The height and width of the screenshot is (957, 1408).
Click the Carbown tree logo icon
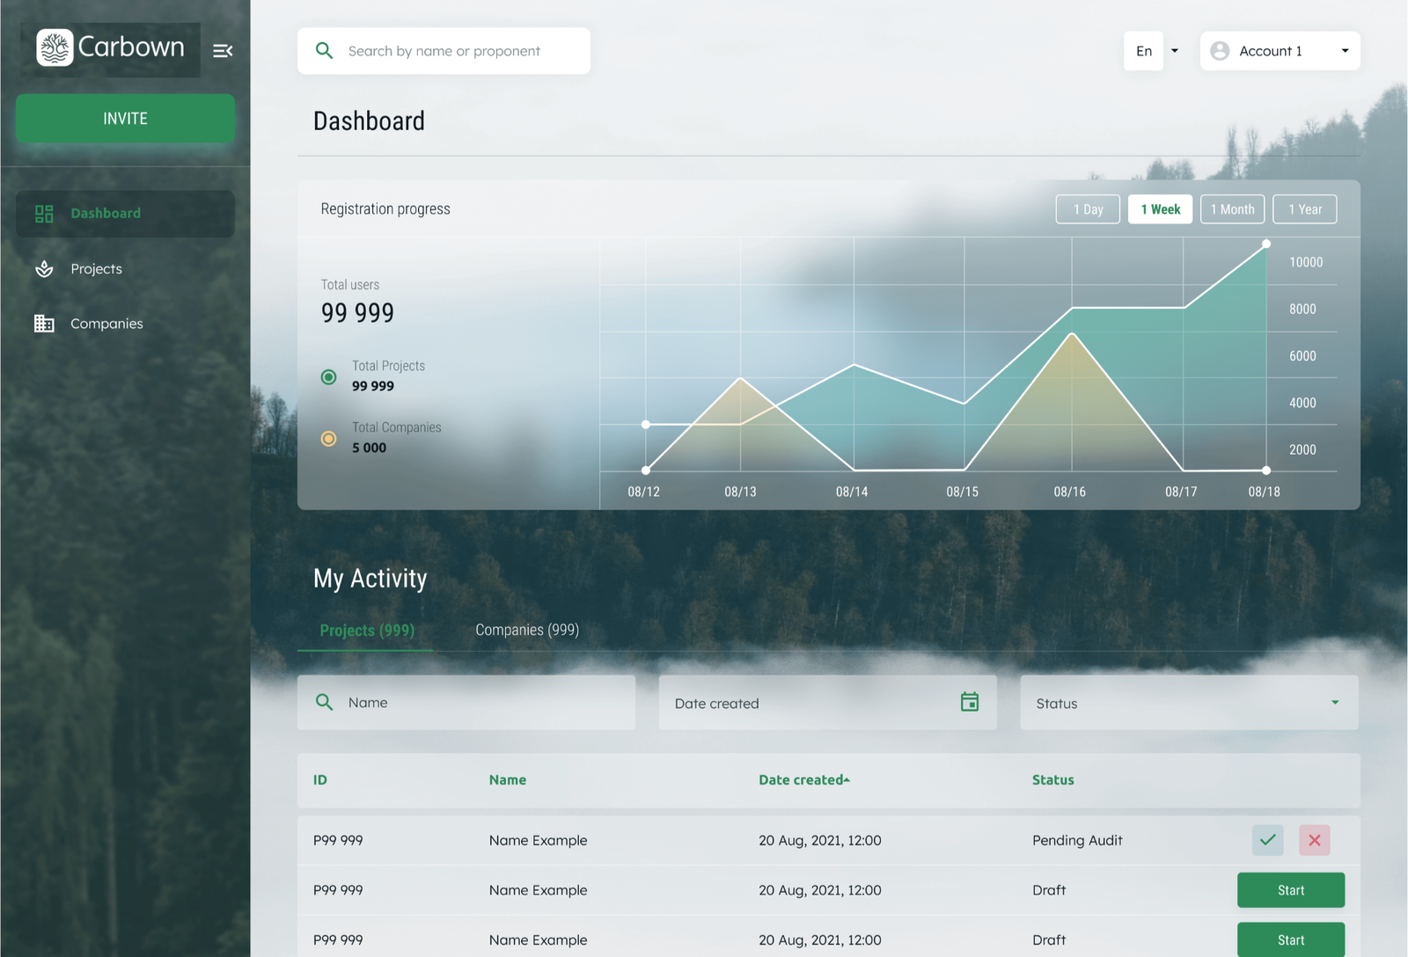click(55, 47)
